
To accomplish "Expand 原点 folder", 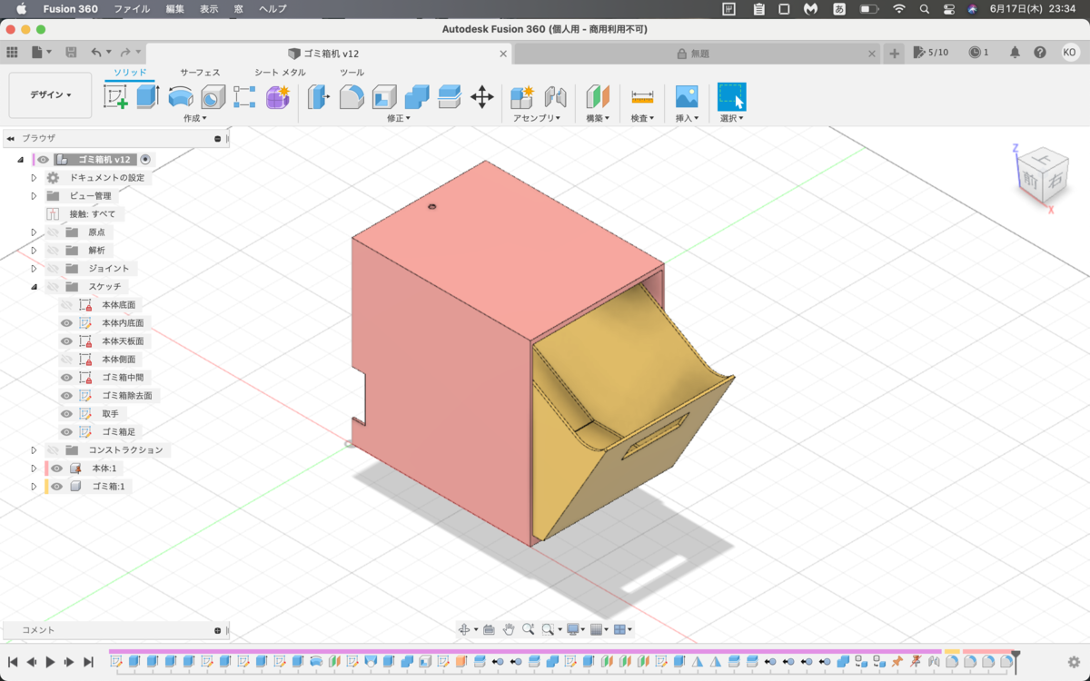I will [x=34, y=232].
